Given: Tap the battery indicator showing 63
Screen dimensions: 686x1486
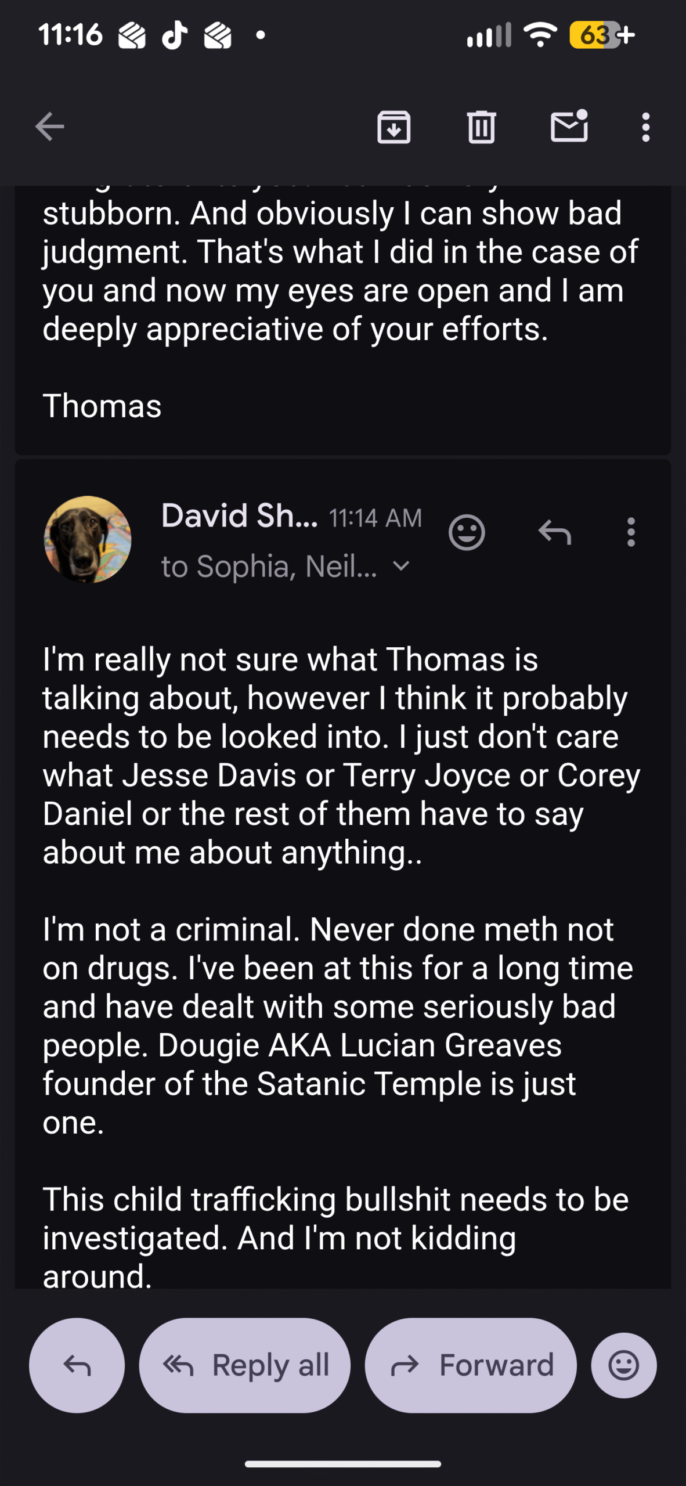Looking at the screenshot, I should coord(595,35).
